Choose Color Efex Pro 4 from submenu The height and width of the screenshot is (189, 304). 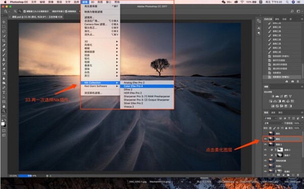[x=147, y=86]
